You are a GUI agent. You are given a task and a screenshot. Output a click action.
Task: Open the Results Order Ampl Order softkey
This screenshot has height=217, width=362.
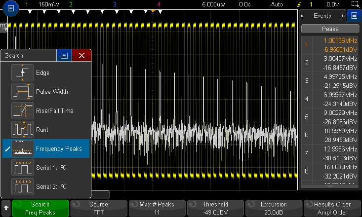tap(332, 208)
